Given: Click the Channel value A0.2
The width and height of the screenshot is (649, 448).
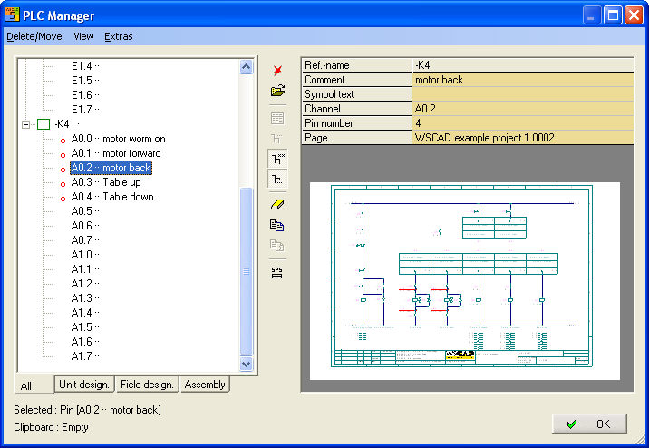Looking at the screenshot, I should point(523,109).
